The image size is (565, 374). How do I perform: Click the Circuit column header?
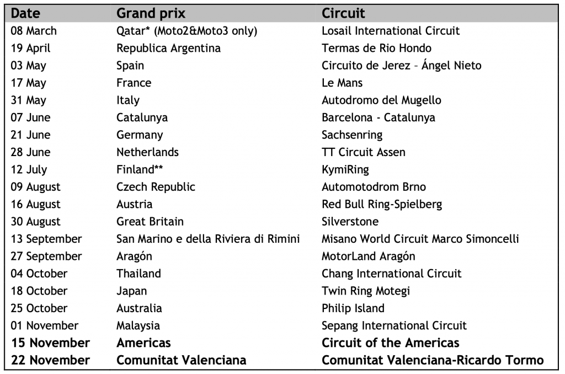343,13
